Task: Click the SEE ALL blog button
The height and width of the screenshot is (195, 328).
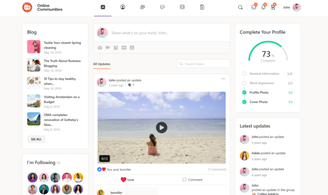Action: [x=36, y=139]
